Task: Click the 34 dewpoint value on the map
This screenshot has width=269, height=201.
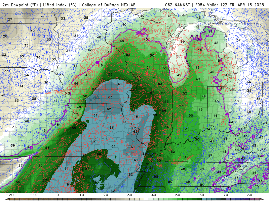Action: [x=21, y=86]
